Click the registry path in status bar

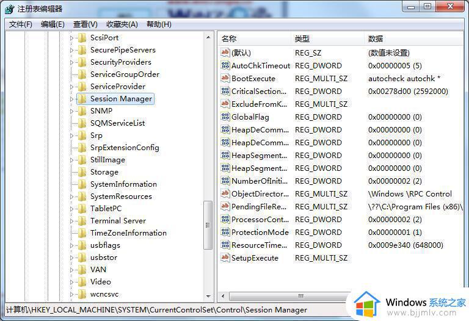pyautogui.click(x=156, y=310)
